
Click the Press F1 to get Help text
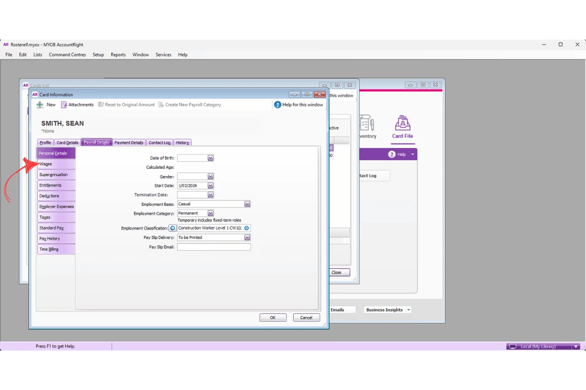pyautogui.click(x=55, y=347)
